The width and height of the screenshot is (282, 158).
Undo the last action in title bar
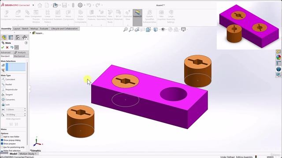point(89,5)
